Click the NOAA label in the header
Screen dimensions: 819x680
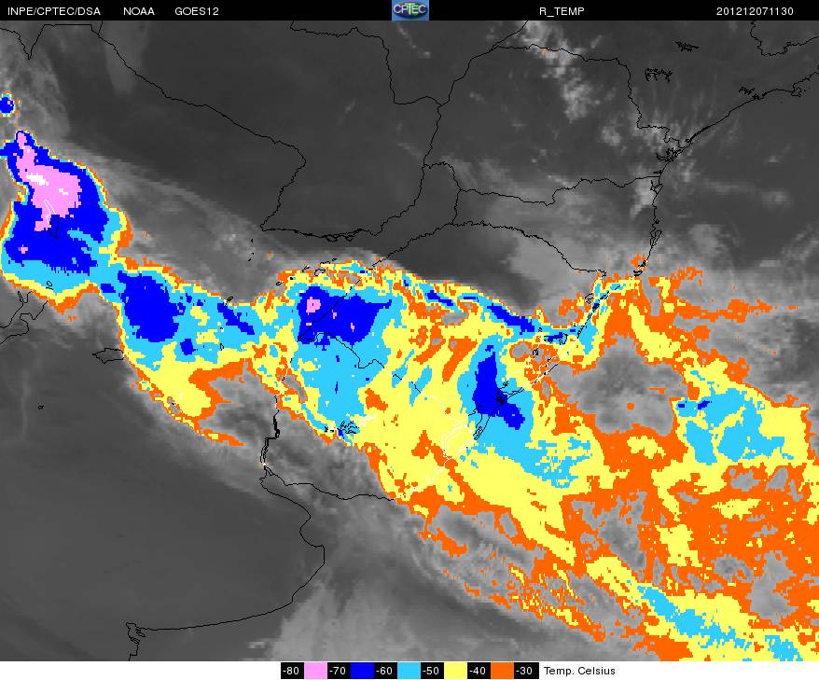pos(139,11)
